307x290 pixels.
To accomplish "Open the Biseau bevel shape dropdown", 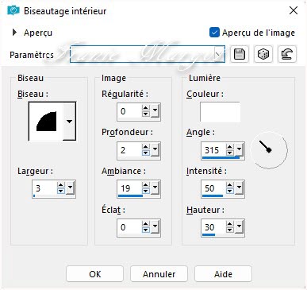I will pyautogui.click(x=69, y=122).
